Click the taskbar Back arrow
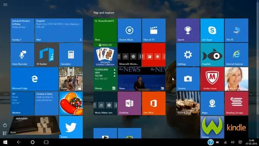Screen dimensions: 259x146 19,142
